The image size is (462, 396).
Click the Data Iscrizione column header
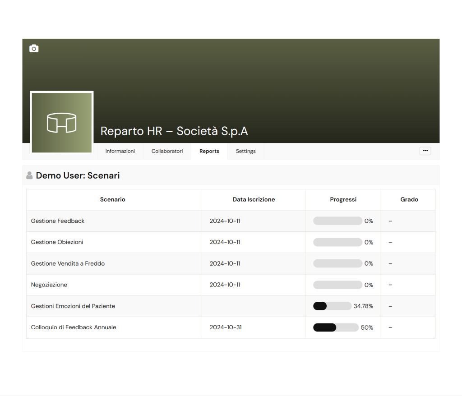point(254,199)
